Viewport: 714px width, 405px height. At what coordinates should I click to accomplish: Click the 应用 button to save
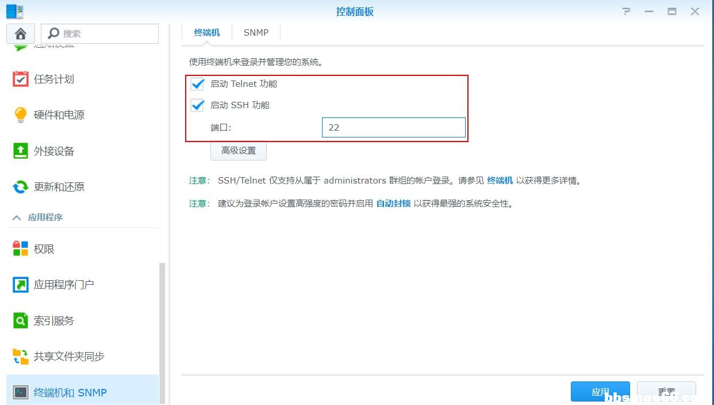click(600, 391)
